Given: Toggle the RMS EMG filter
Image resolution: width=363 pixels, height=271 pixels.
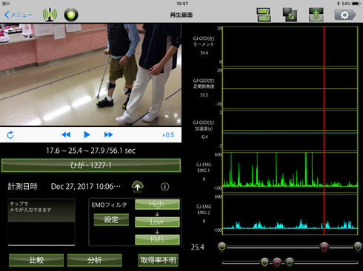Looking at the screenshot, I should coord(157,239).
